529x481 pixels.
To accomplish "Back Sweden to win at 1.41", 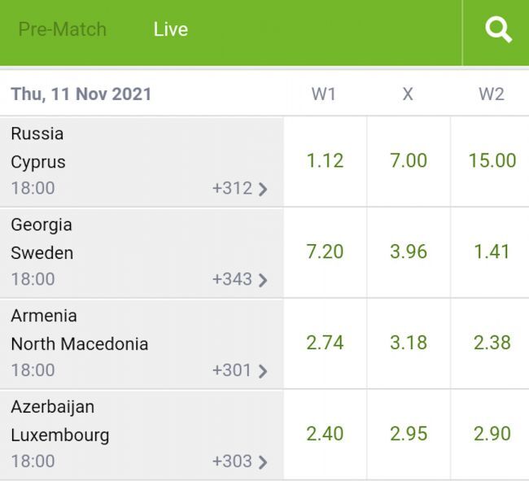I will 492,252.
